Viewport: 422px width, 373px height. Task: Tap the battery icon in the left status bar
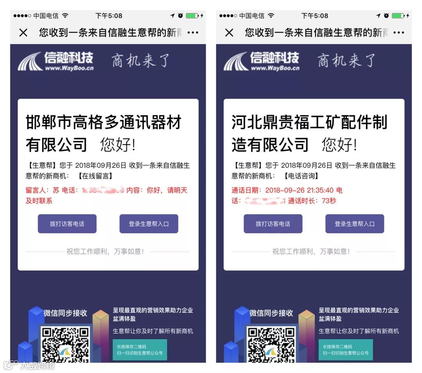[192, 16]
